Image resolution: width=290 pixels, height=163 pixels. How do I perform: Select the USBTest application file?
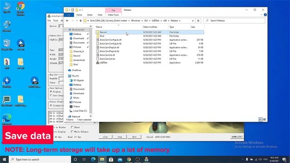point(103,62)
